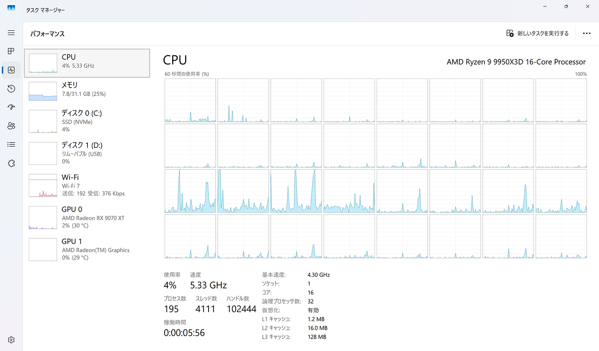The height and width of the screenshot is (351, 599).
Task: Open the Processes page icon
Action: 11,51
